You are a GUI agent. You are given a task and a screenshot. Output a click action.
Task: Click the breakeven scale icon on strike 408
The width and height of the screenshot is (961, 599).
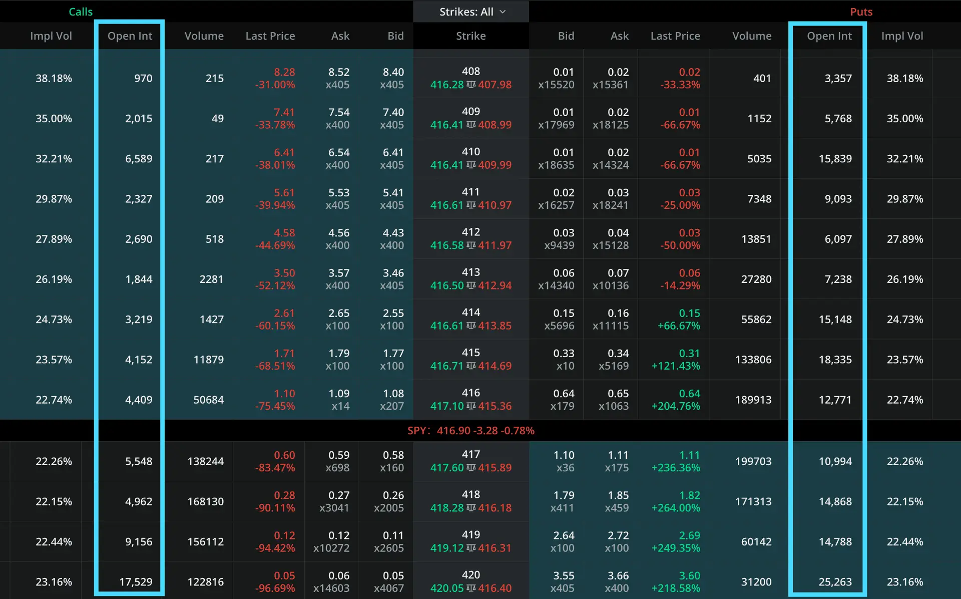click(x=471, y=85)
